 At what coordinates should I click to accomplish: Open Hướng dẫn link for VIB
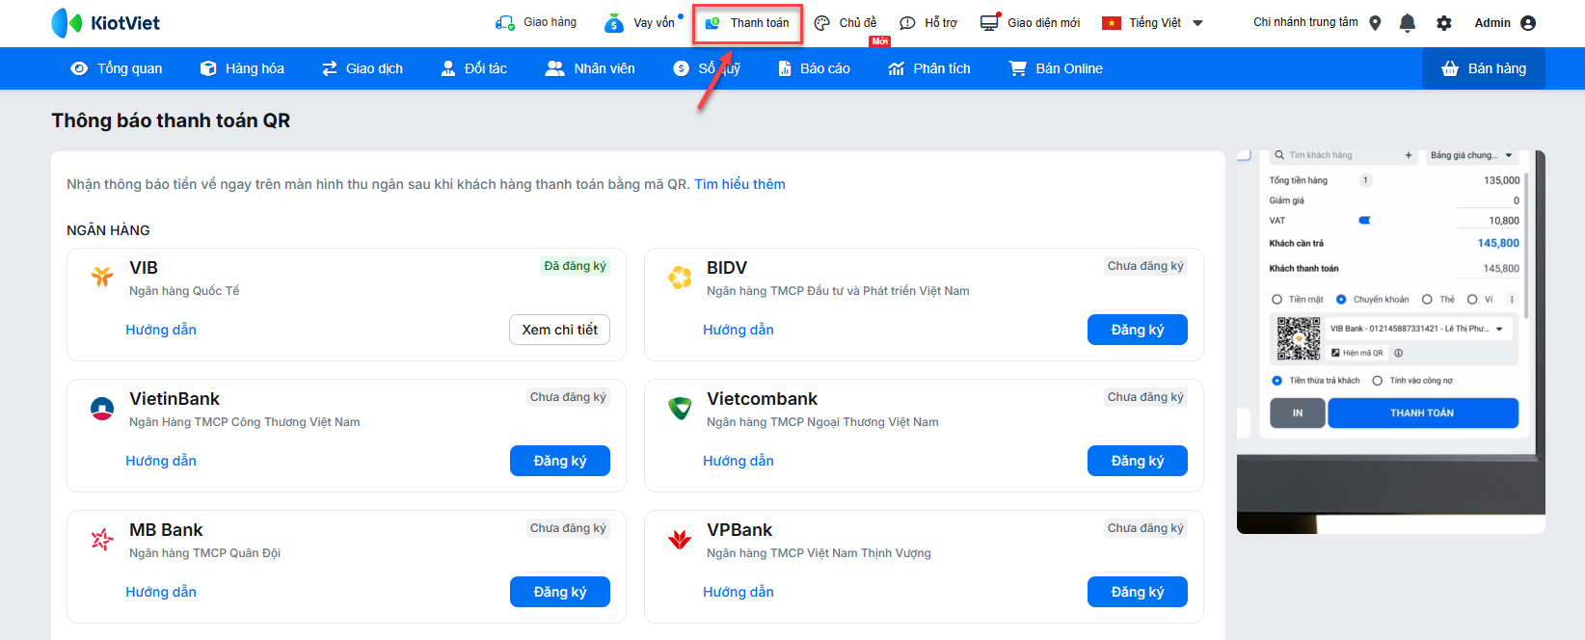click(161, 330)
